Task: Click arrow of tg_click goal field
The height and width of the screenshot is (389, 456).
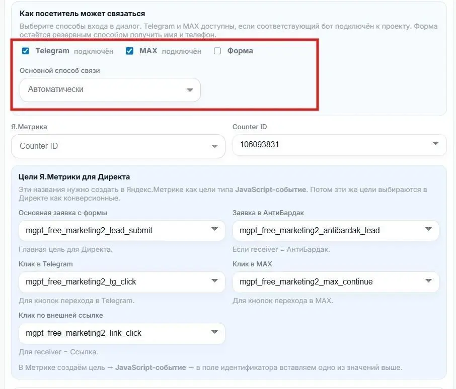Action: [214, 280]
